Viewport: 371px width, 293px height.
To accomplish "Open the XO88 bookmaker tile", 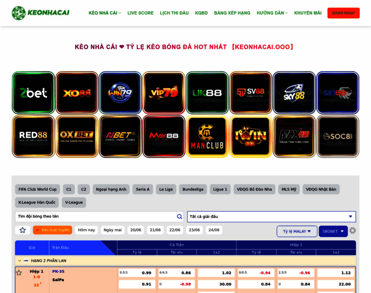I will click(x=77, y=93).
